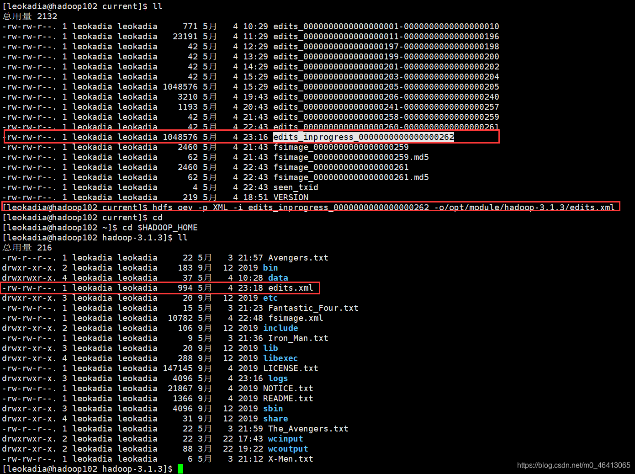Click the VERSION filename

point(291,197)
